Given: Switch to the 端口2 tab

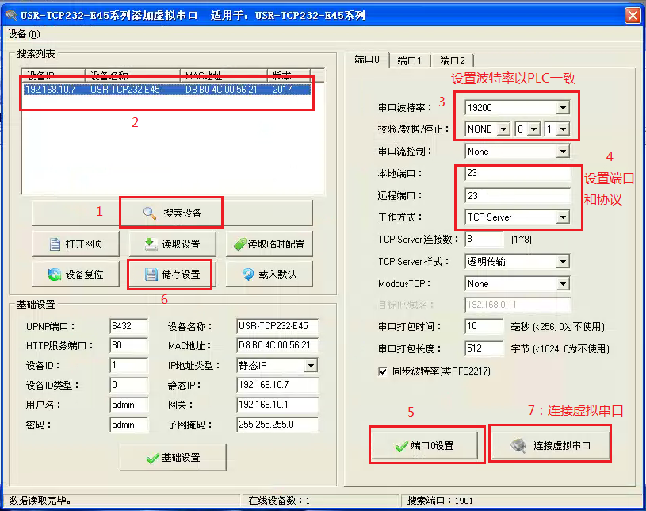Looking at the screenshot, I should coord(453,60).
